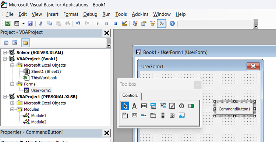
Task: Pick CheckBox control in Toolbox
Action: 172,106
